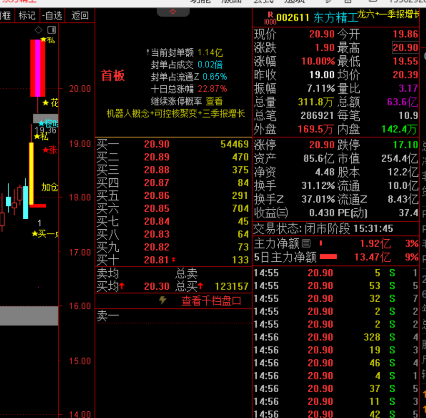Image resolution: width=426 pixels, height=418 pixels.
Task: Open the list icon next to 主力净额
Action: [x=306, y=243]
